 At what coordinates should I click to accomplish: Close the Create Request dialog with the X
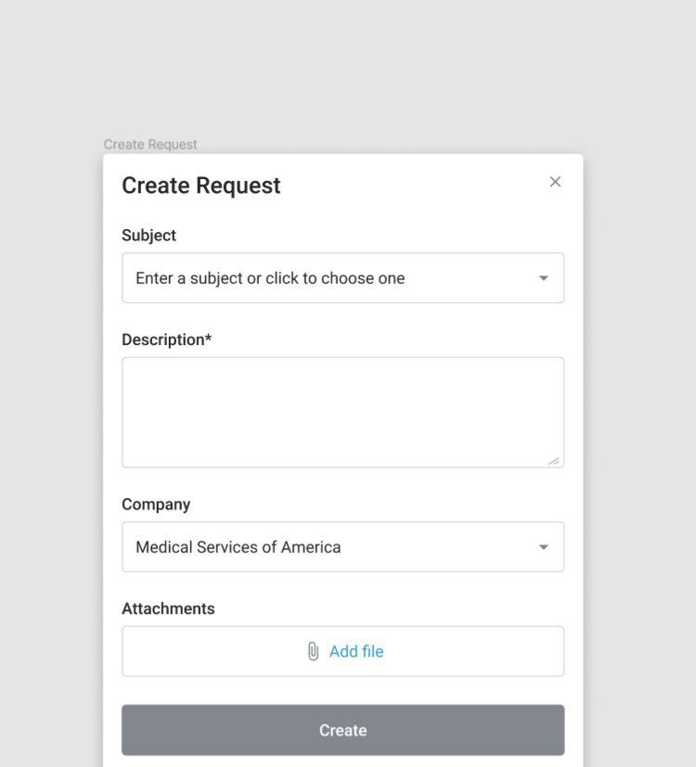[555, 182]
